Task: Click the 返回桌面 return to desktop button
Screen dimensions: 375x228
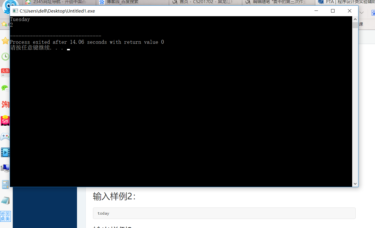Action: point(5,216)
